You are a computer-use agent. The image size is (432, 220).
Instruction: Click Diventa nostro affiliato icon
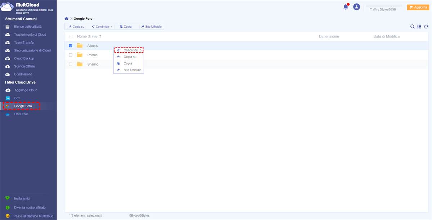click(x=7, y=207)
